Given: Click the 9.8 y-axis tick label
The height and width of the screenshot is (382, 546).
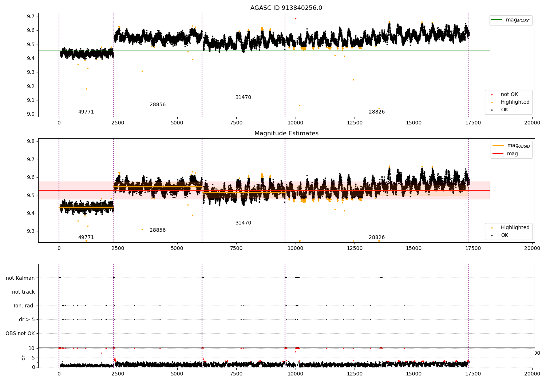Looking at the screenshot, I should point(31,142).
